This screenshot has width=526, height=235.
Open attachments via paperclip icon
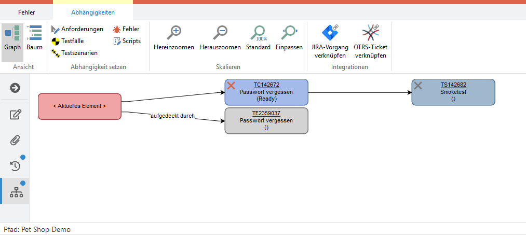tap(15, 140)
